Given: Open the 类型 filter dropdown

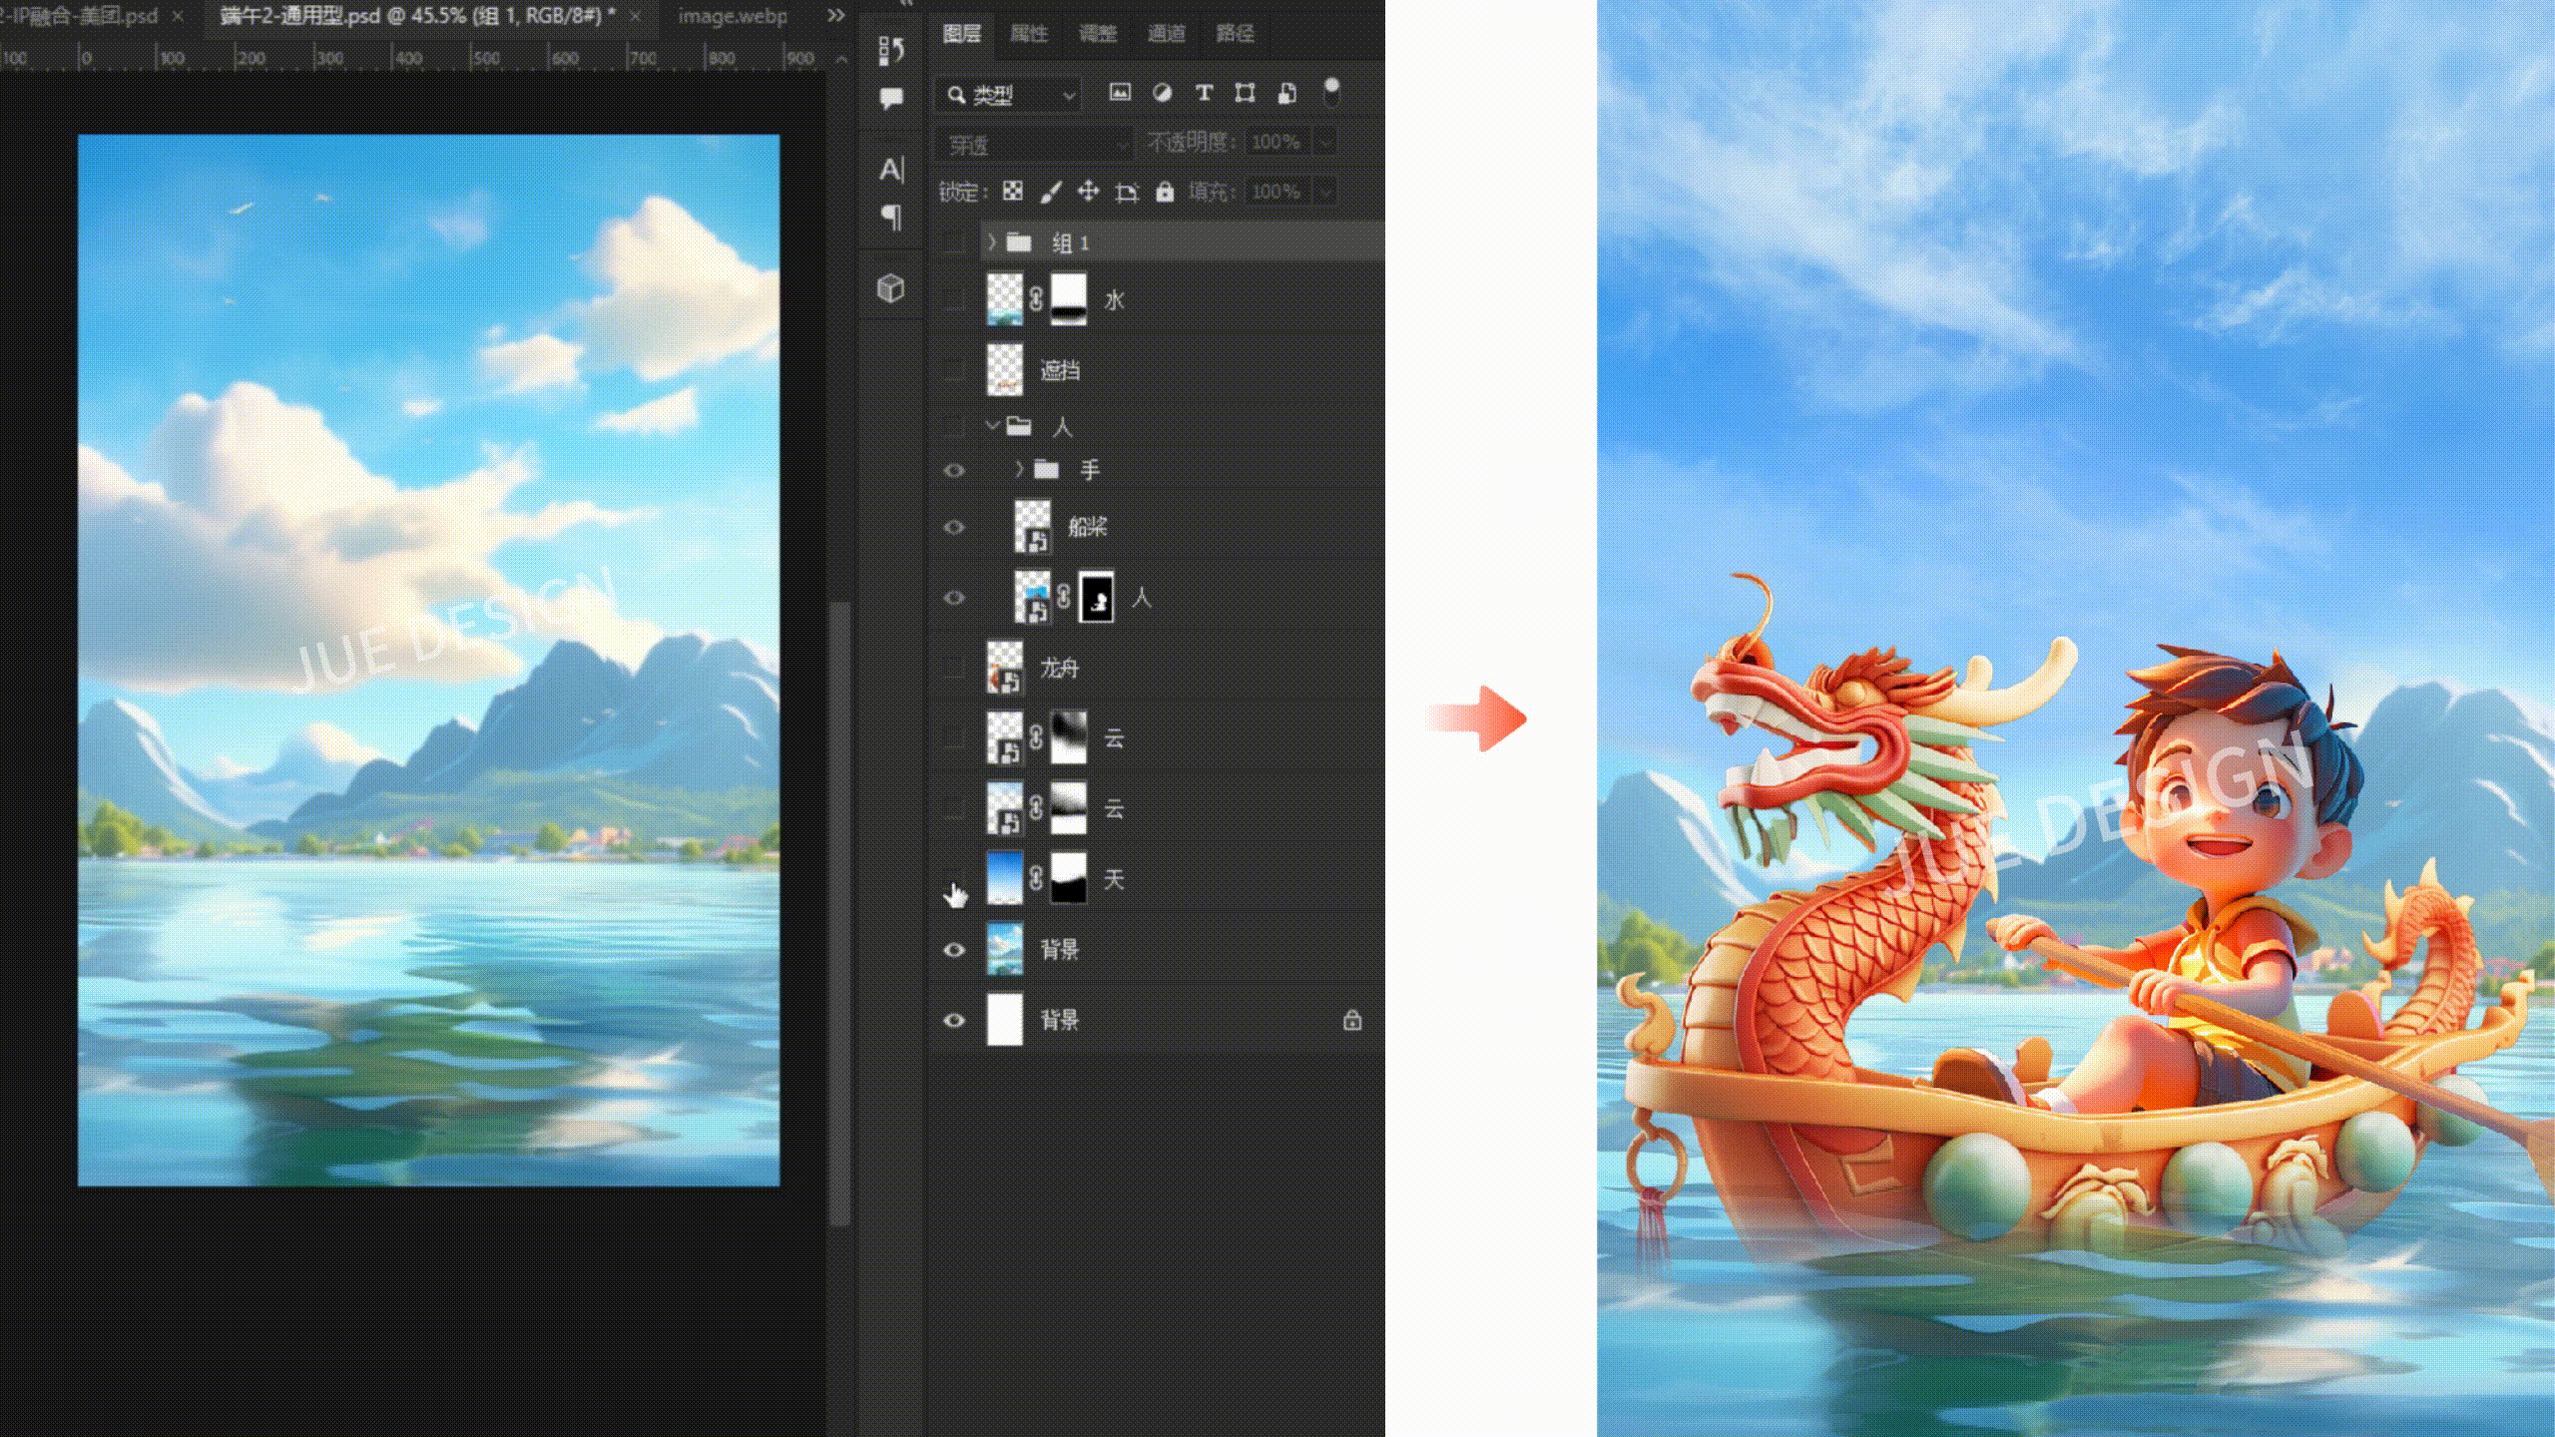Looking at the screenshot, I should click(x=1009, y=95).
